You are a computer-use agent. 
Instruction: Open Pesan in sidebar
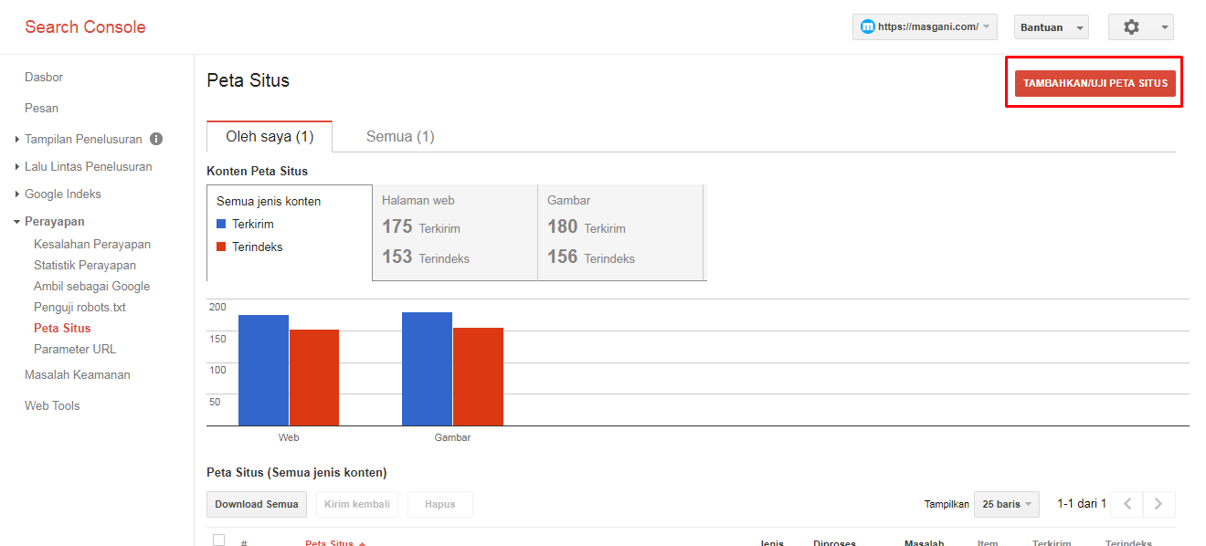(x=41, y=108)
